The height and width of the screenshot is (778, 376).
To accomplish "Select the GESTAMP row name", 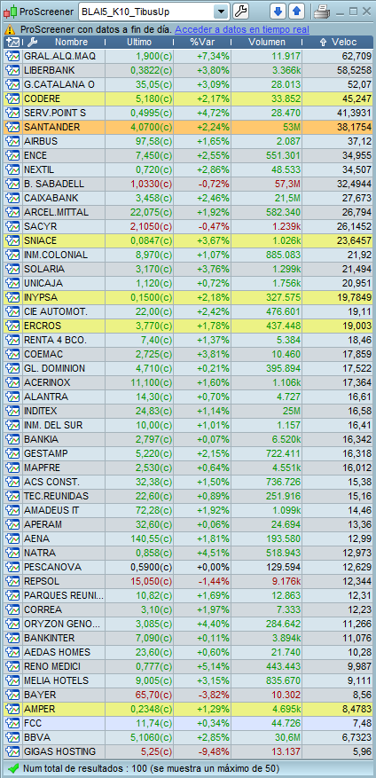I will (x=45, y=454).
